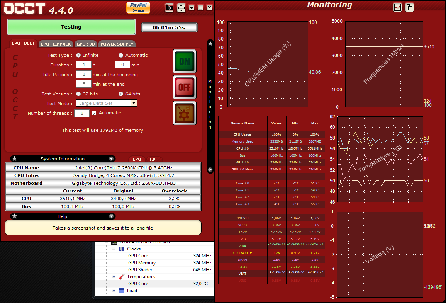Screen dimensions: 446x303
Task: Open the test settings gear icon
Action: click(185, 113)
